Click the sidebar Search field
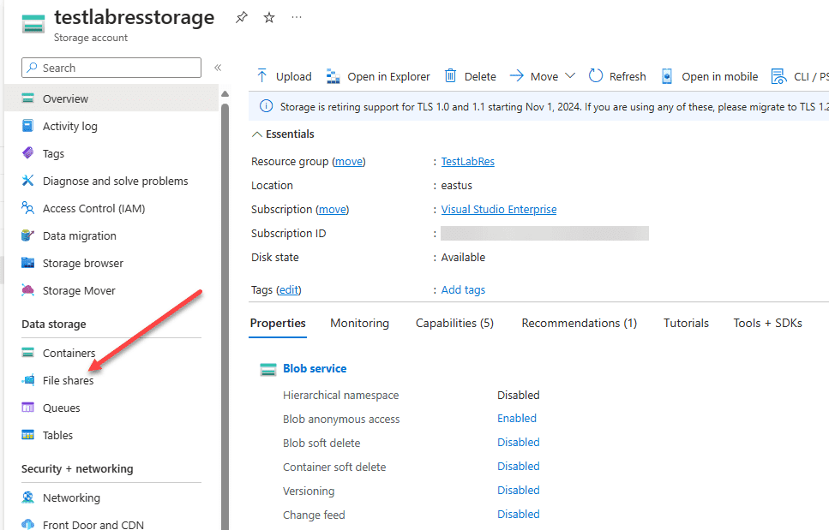 (111, 68)
